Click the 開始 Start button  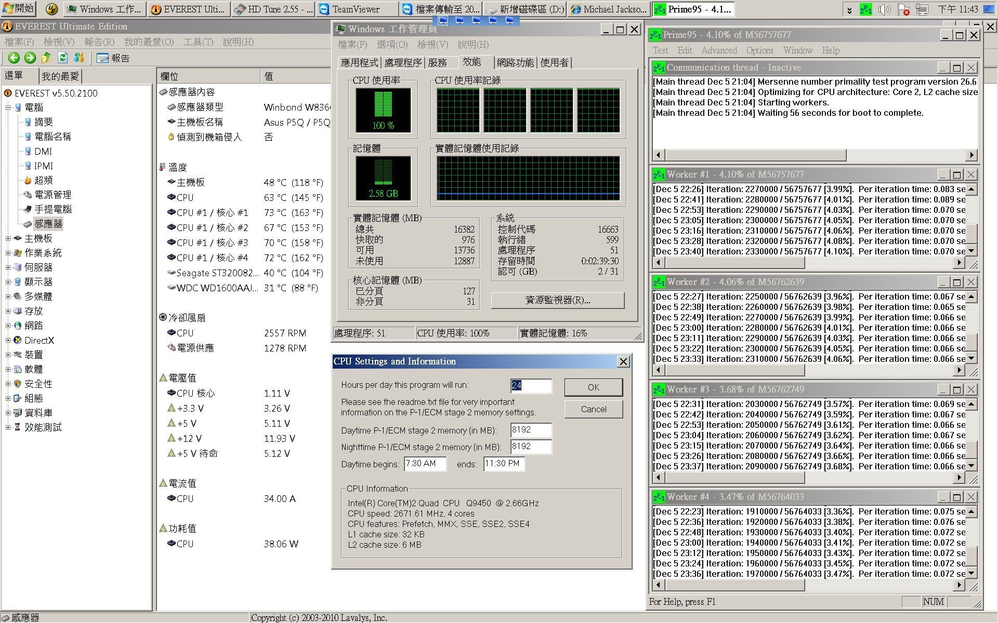19,8
